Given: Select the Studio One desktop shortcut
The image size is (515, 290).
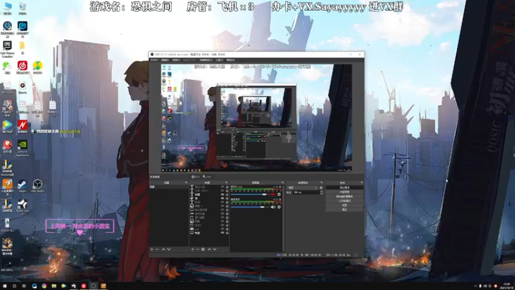Looking at the screenshot, I should click(x=23, y=206).
